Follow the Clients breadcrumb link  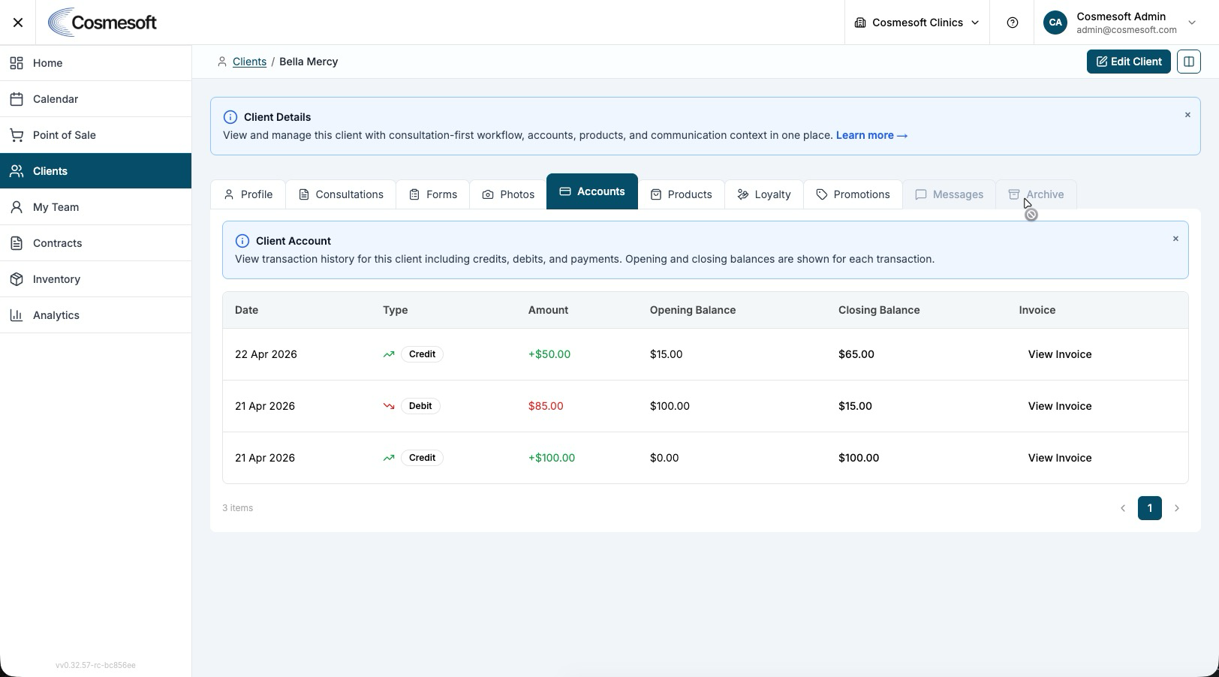(249, 62)
